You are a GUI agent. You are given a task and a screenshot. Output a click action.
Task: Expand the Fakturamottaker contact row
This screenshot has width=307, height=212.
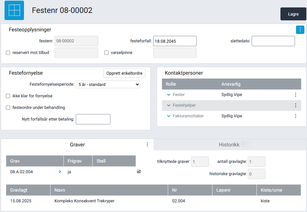click(x=168, y=116)
